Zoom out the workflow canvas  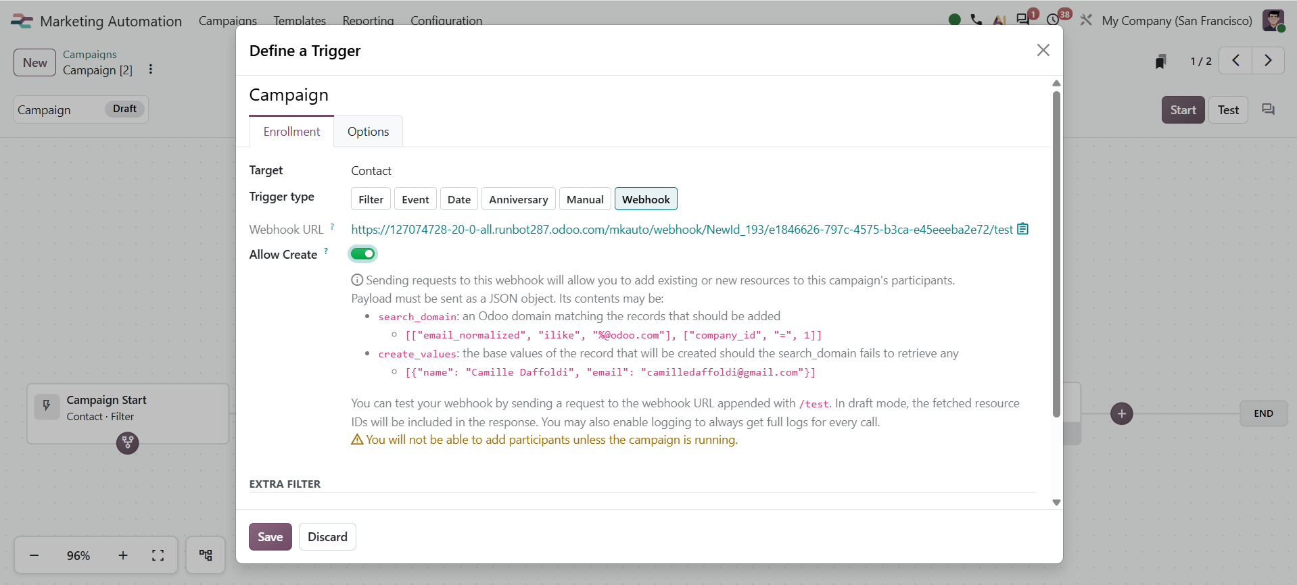pos(34,555)
